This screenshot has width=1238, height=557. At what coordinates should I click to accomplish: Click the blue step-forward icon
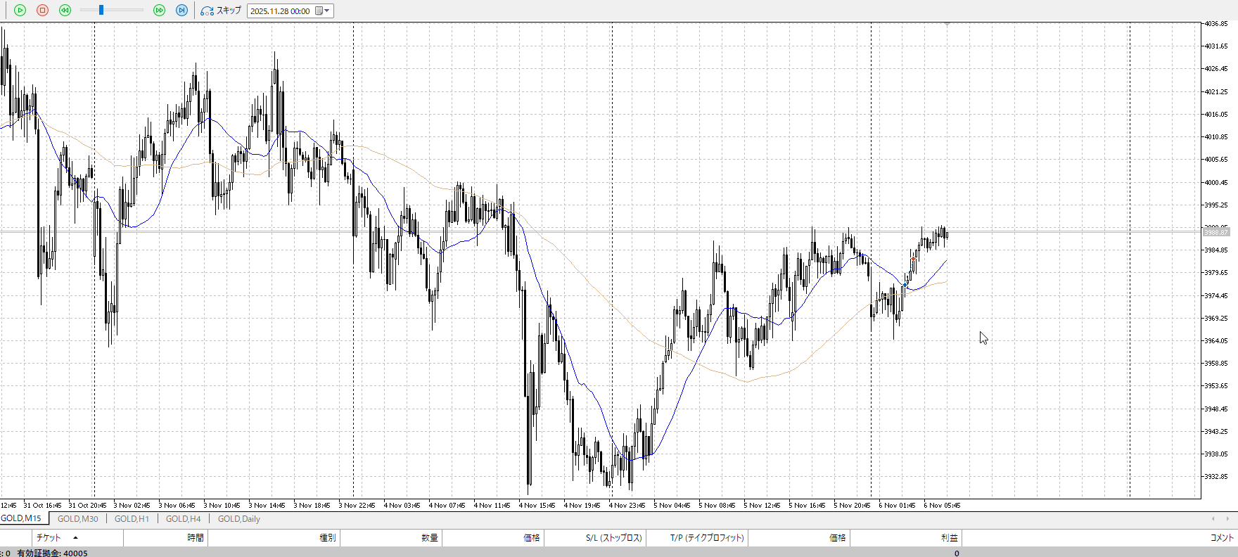pyautogui.click(x=181, y=11)
